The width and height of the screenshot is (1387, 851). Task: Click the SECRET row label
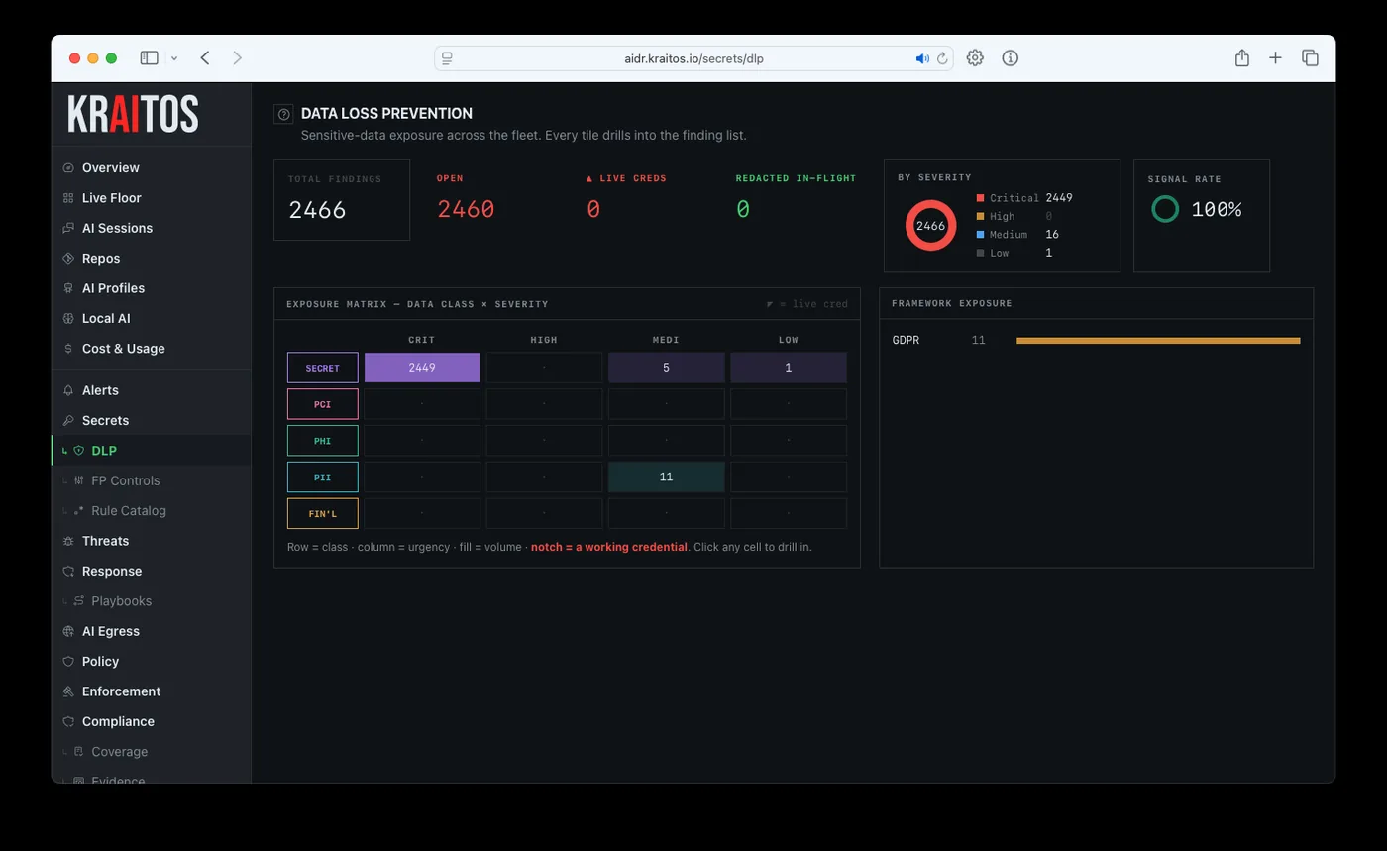click(x=322, y=368)
